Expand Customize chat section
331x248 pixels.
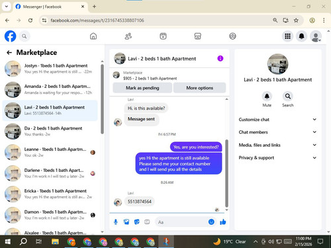(x=277, y=120)
